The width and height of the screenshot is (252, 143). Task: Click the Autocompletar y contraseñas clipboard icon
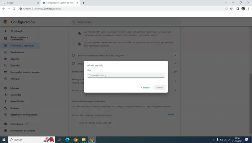tap(6, 38)
